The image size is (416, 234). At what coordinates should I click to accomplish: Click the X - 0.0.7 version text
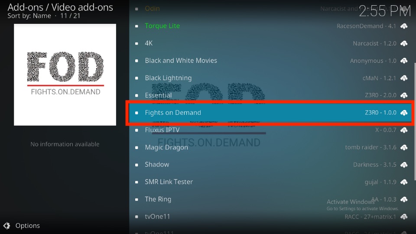point(386,130)
